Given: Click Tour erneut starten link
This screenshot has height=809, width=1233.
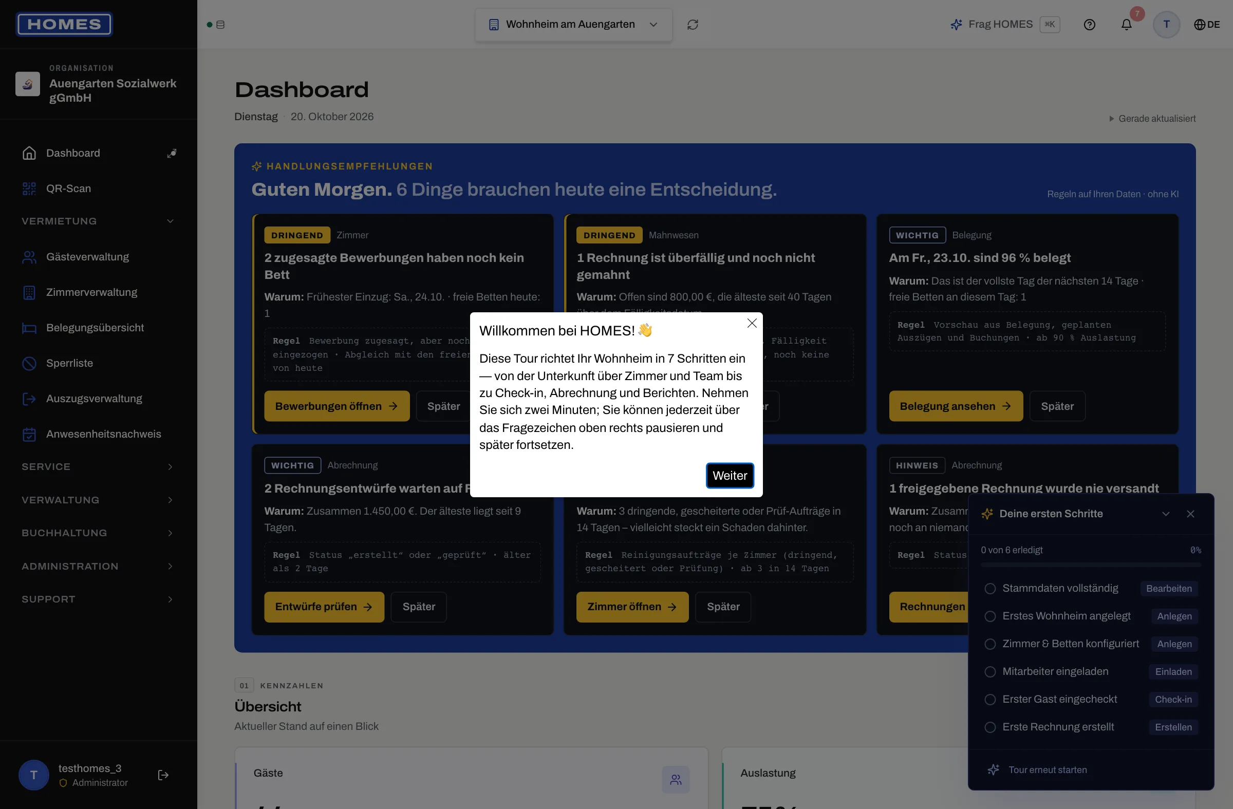Looking at the screenshot, I should click(x=1048, y=769).
